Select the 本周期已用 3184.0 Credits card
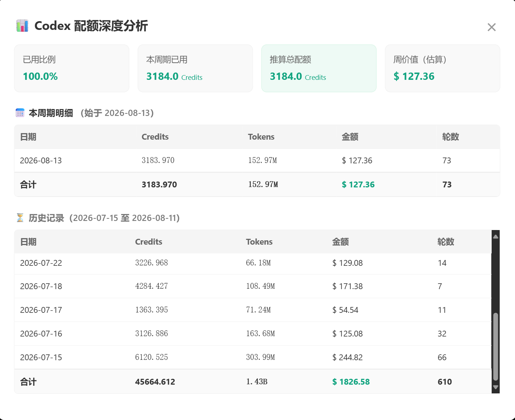Screen dimensions: 515x420 coord(195,68)
